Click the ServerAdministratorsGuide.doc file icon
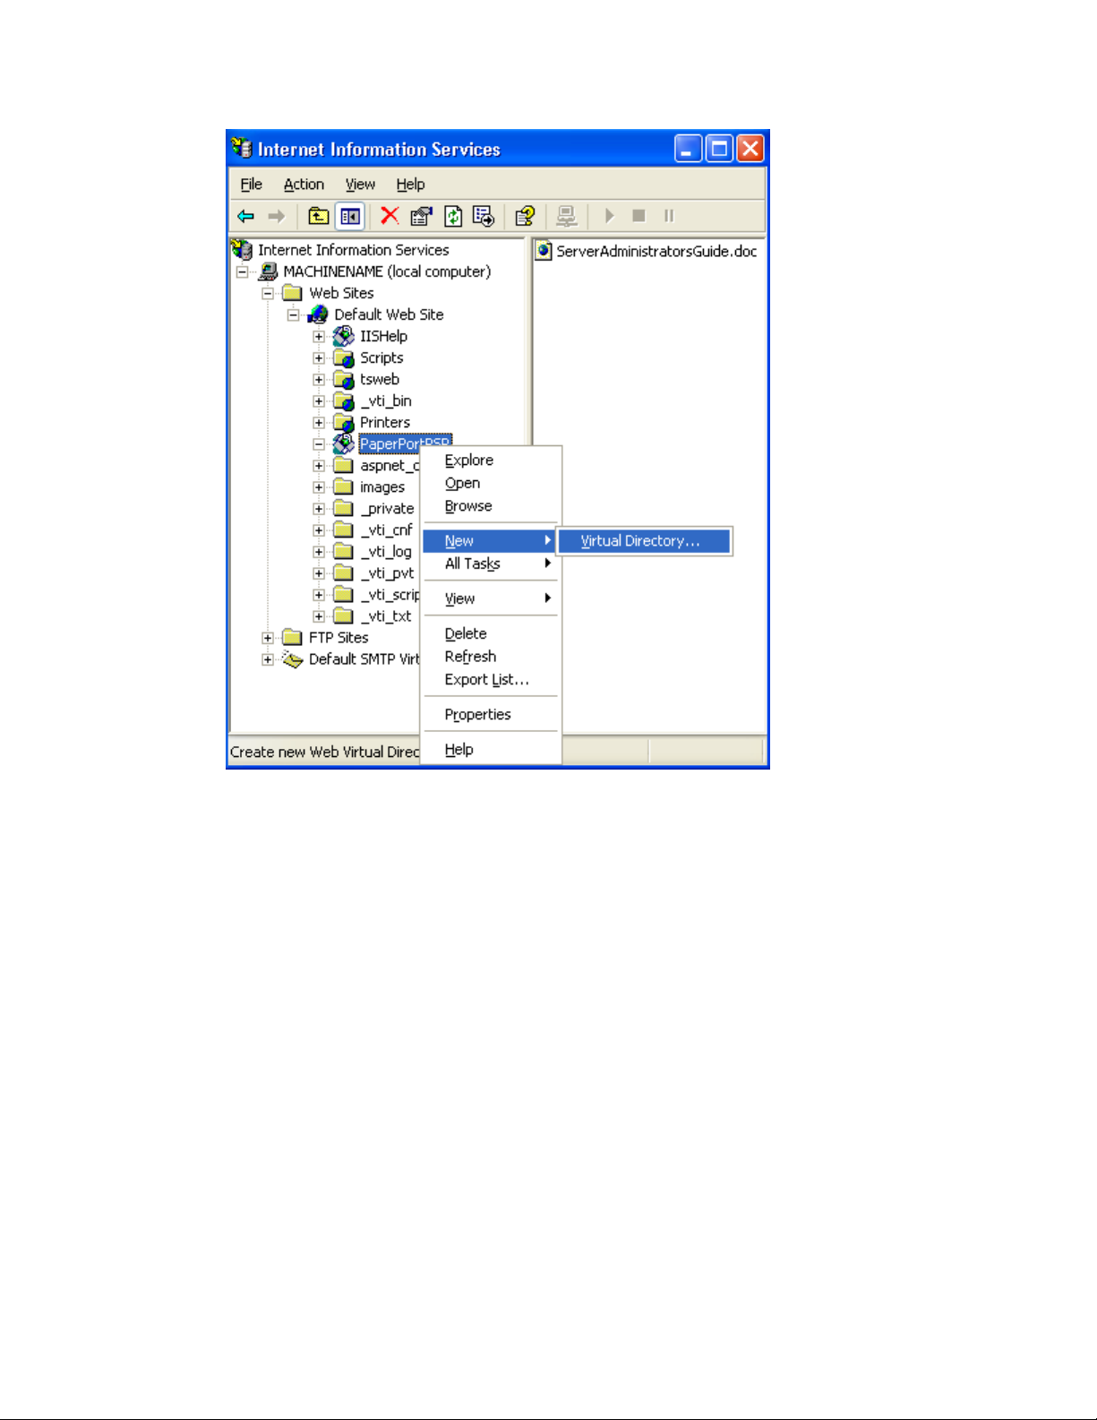This screenshot has width=1097, height=1420. [x=544, y=250]
